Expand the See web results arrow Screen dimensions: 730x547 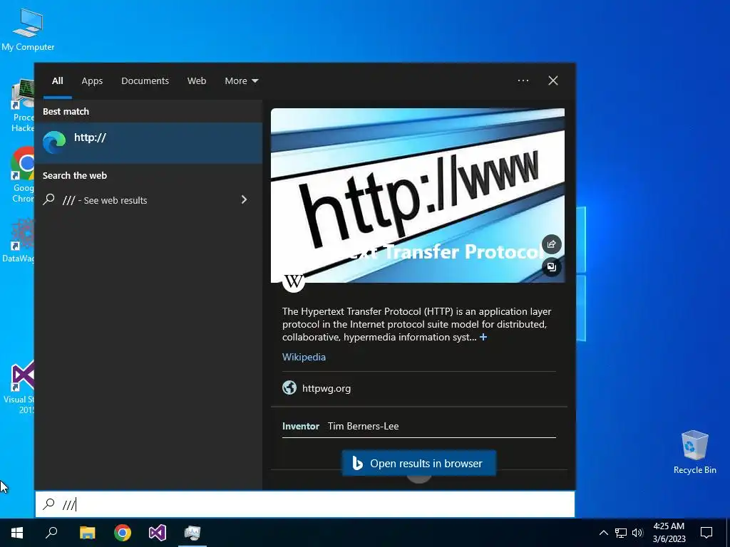[244, 199]
